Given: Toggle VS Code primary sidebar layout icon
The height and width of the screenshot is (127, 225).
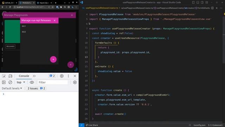Looking at the screenshot, I should click(193, 2).
